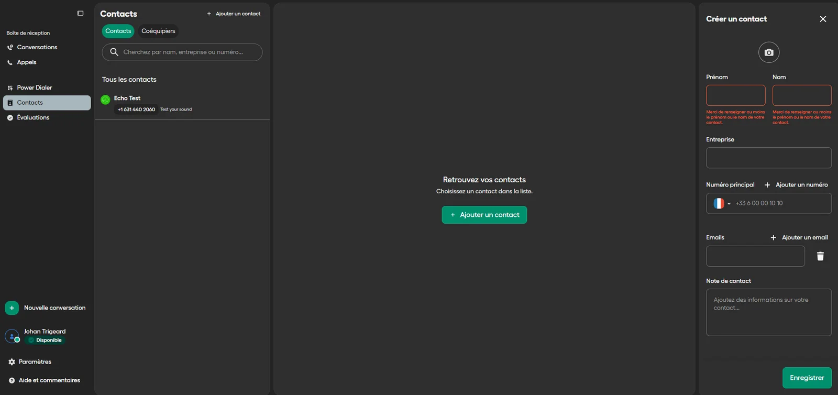Click the Conversations chat icon
This screenshot has width=838, height=395.
tap(10, 47)
